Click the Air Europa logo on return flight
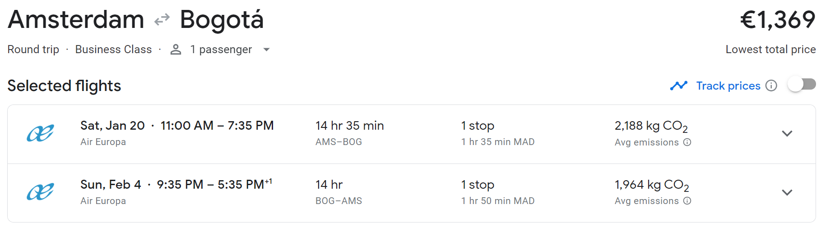Screen dimensions: 821x227 point(40,192)
